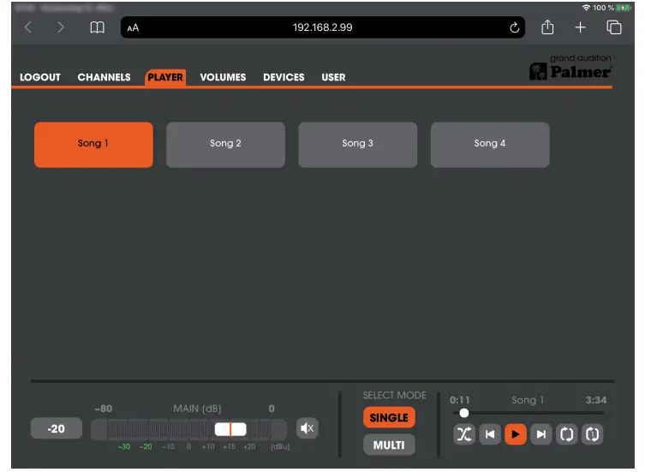Image resolution: width=645 pixels, height=472 pixels.
Task: Open the DEVICES tab
Action: coord(284,77)
